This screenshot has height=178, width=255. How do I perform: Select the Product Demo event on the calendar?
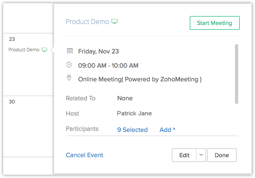(x=24, y=50)
